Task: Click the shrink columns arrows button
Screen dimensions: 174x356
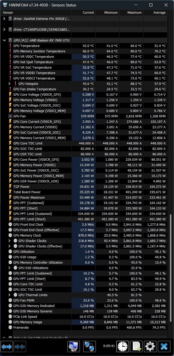Action: 20,346
